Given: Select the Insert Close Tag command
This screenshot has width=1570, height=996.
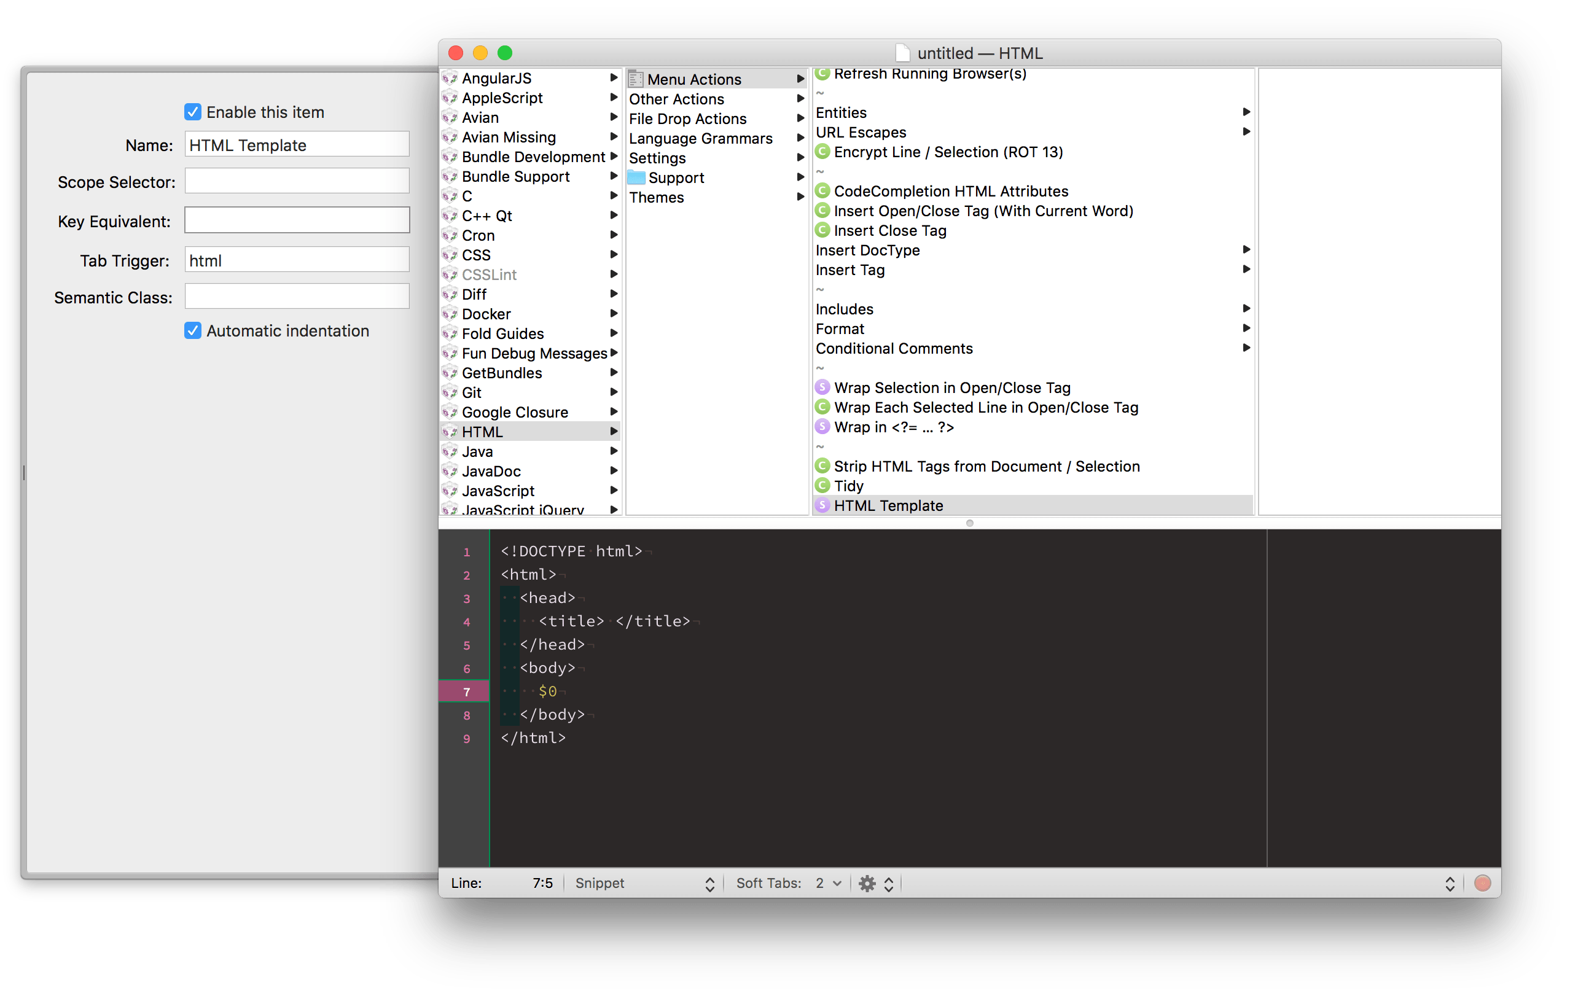Looking at the screenshot, I should coord(889,231).
